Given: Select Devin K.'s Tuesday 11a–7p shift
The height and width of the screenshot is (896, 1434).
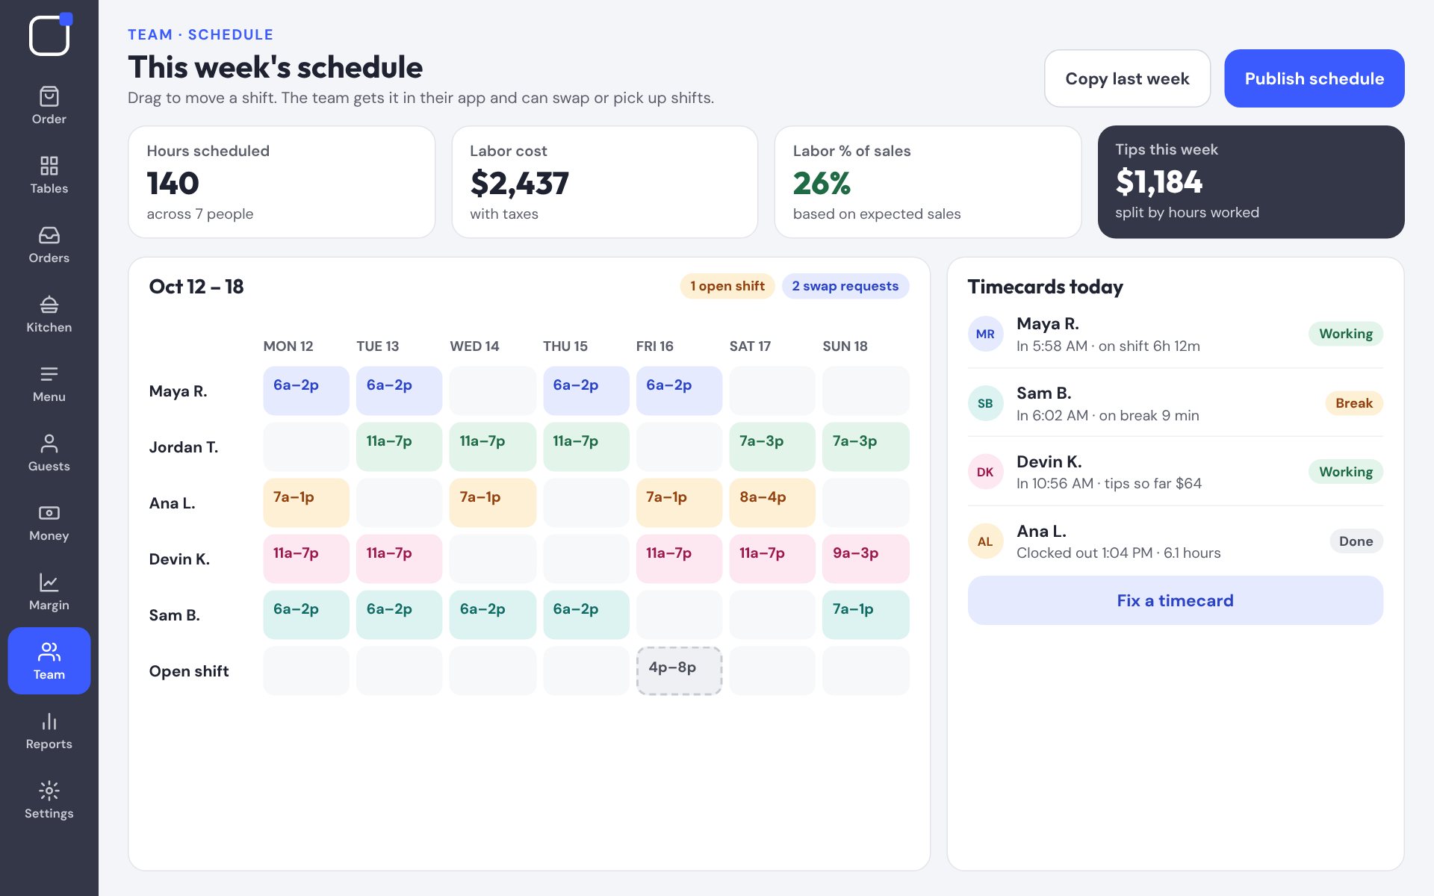Looking at the screenshot, I should (x=399, y=559).
